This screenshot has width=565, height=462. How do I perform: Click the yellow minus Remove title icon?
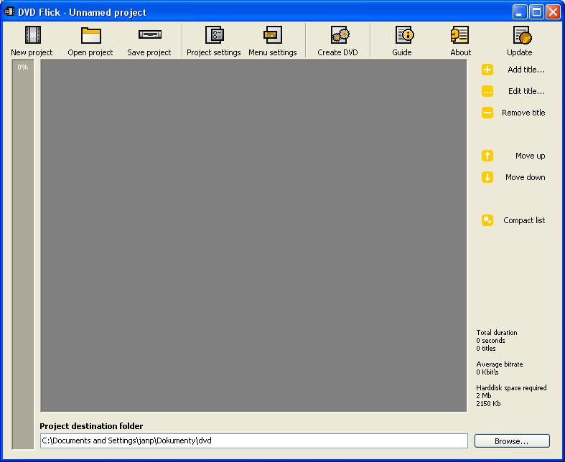tap(487, 113)
